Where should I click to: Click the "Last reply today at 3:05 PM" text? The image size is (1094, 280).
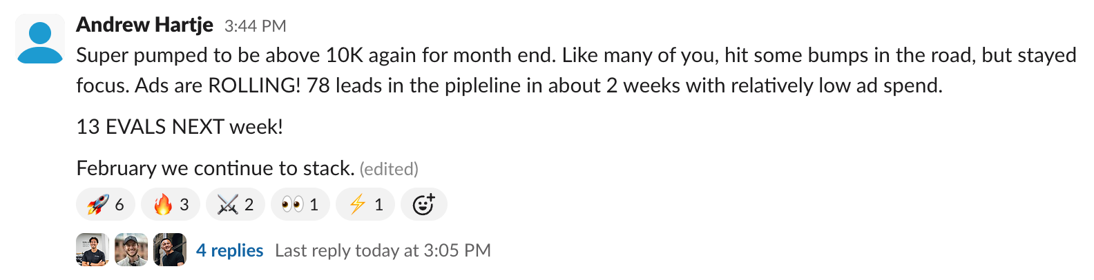[383, 250]
